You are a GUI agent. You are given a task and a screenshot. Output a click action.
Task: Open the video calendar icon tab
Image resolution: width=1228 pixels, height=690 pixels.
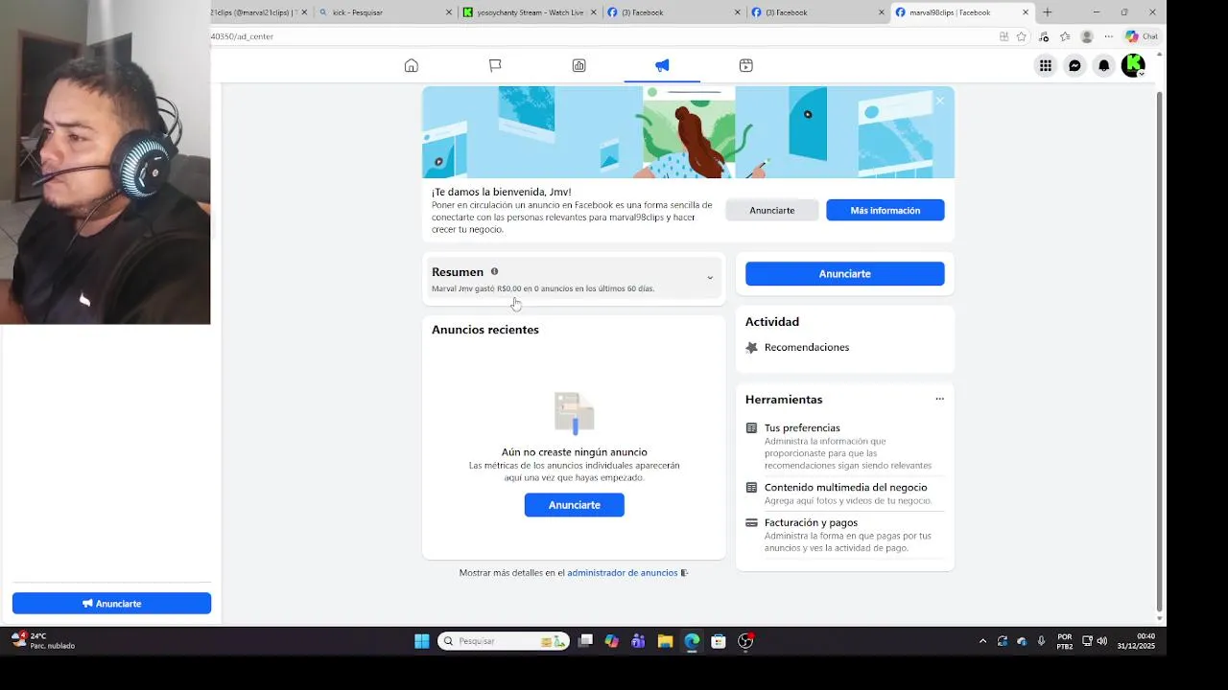coord(745,65)
